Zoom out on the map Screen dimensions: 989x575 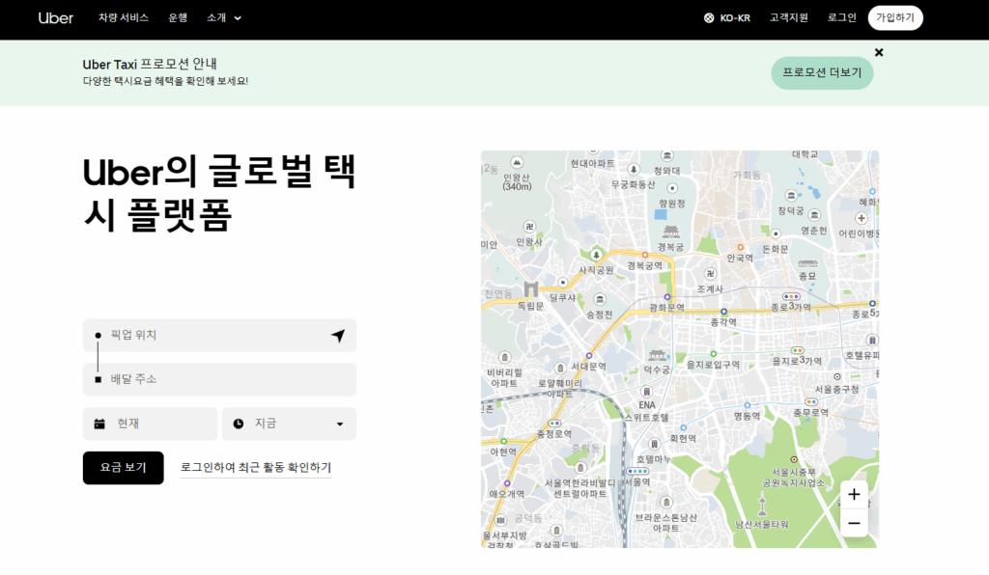click(x=854, y=523)
